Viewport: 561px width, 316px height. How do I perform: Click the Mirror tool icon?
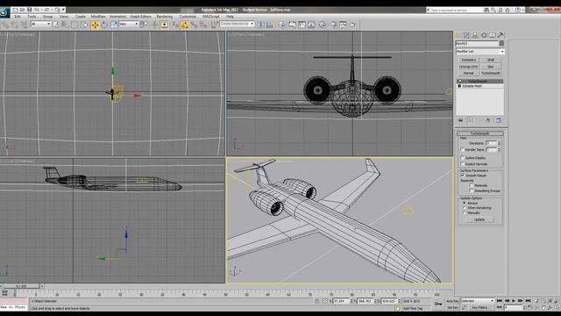[261, 25]
